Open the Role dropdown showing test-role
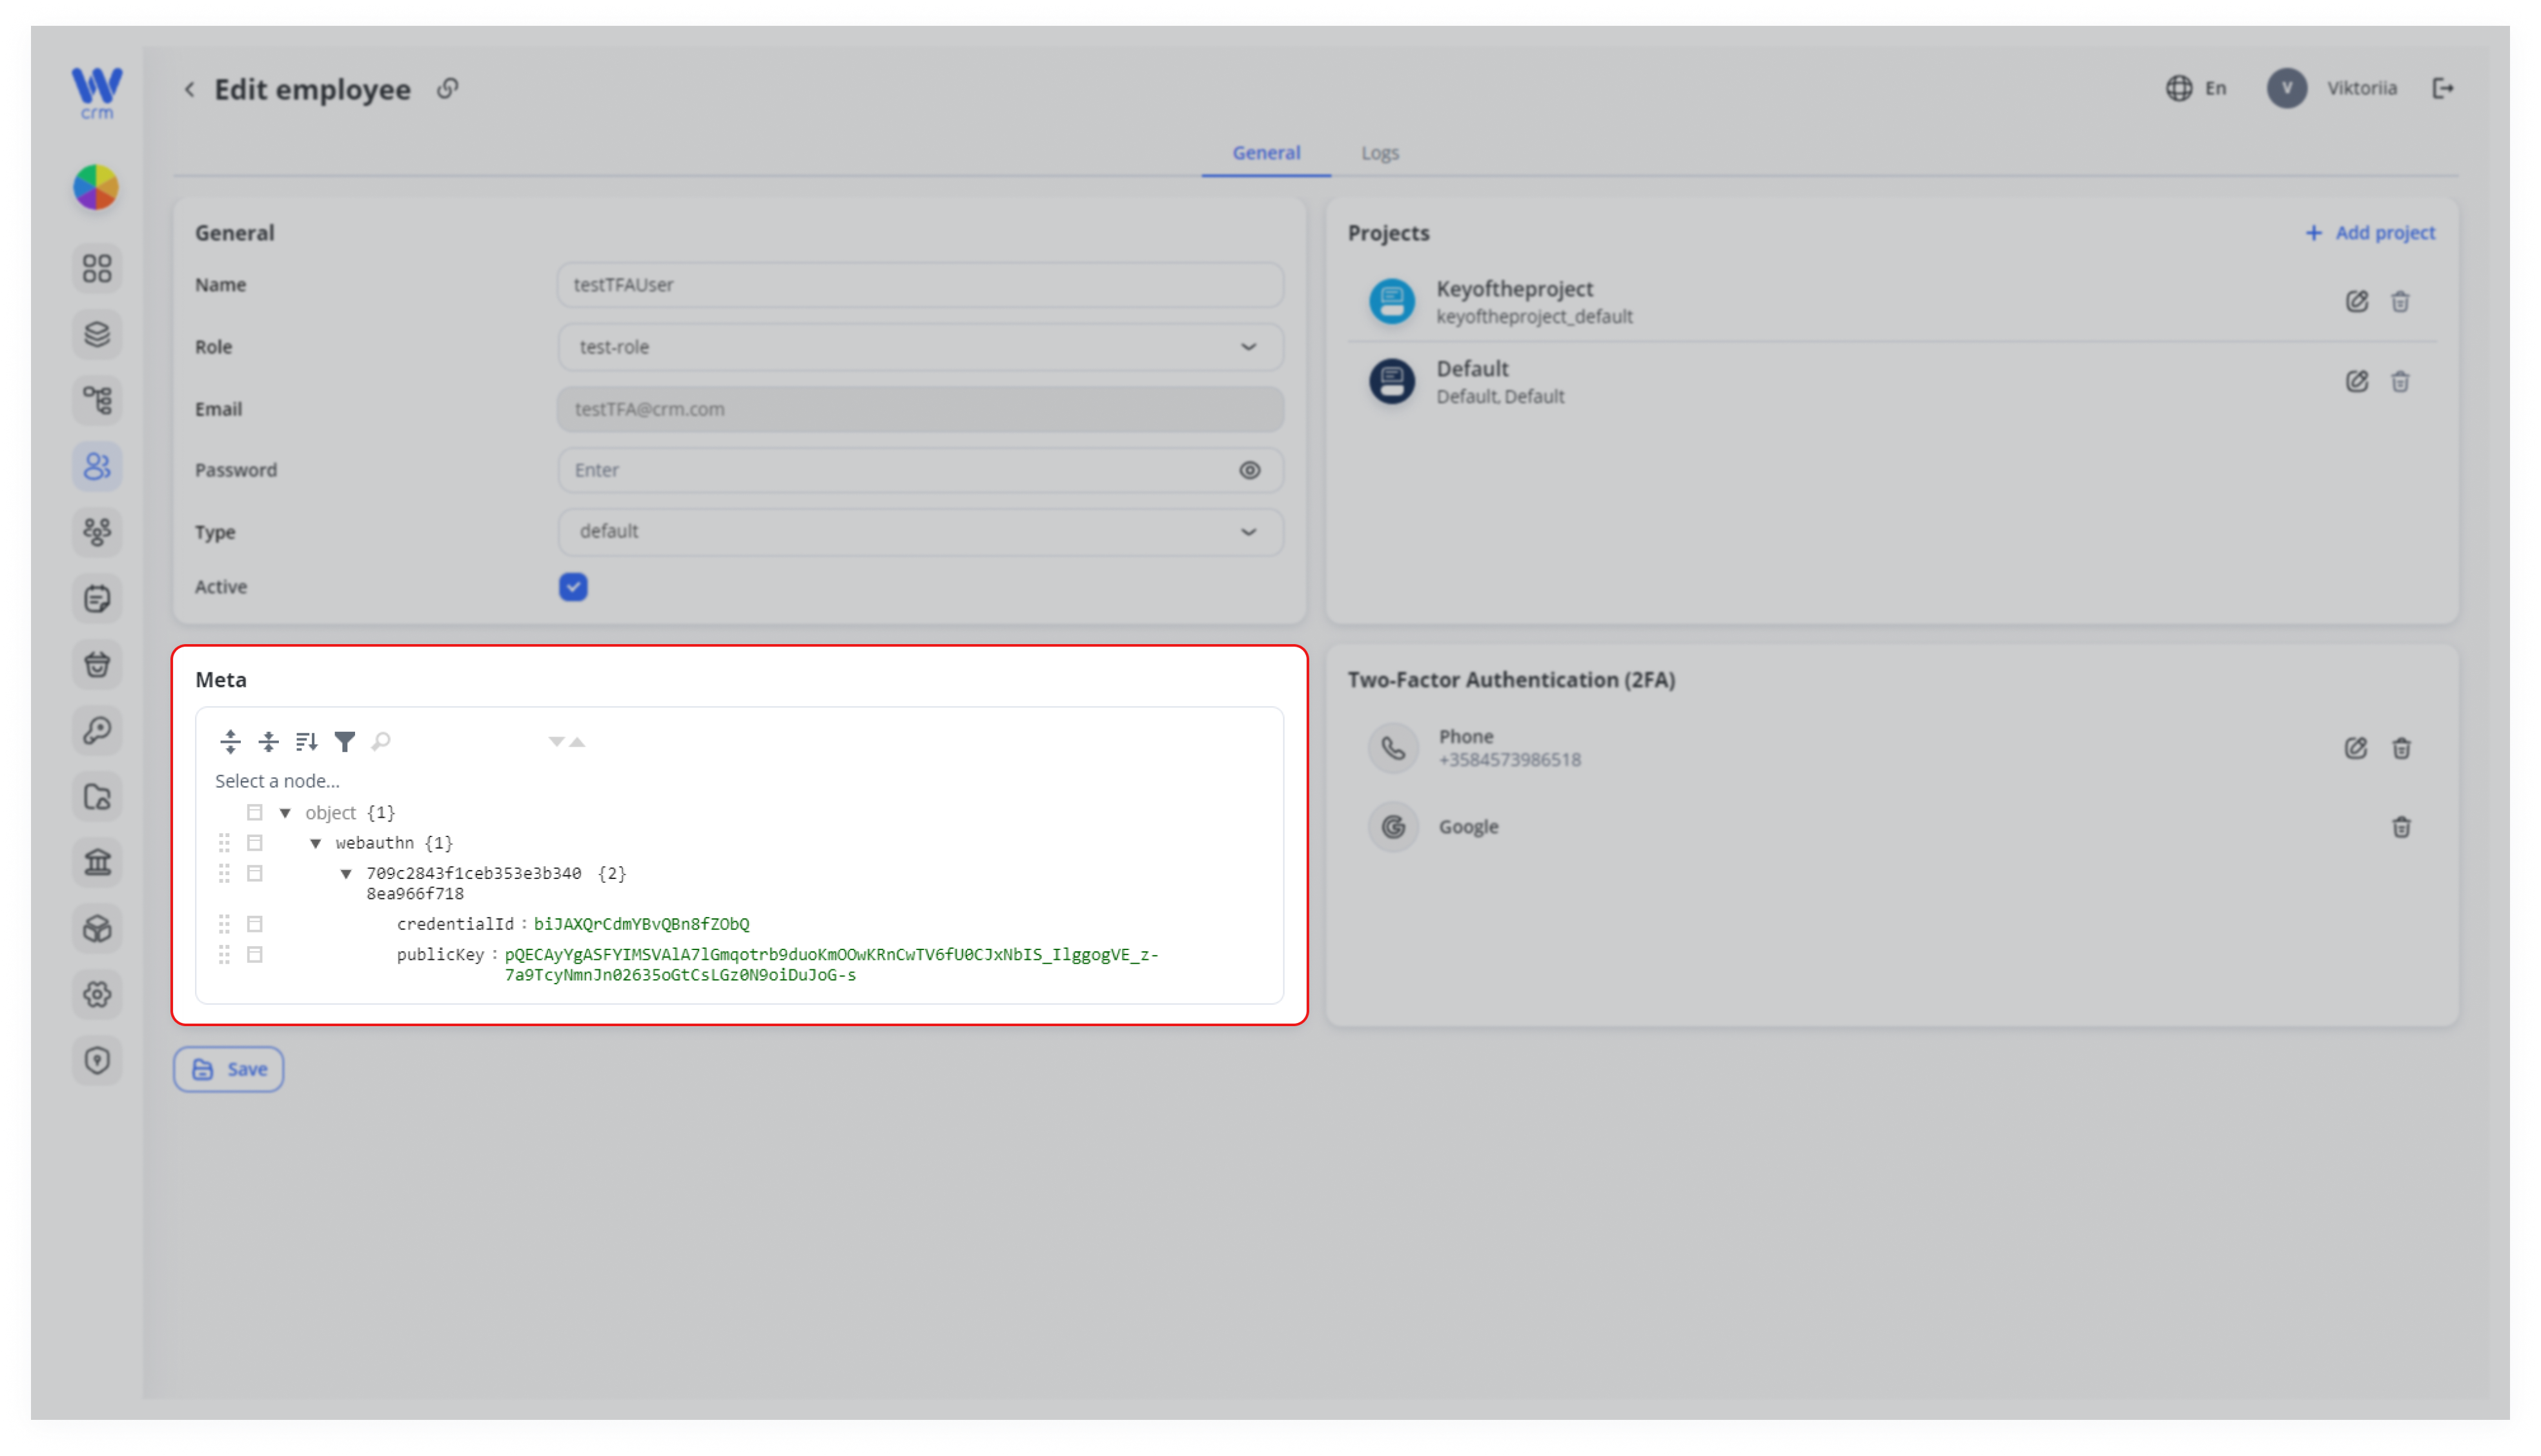The image size is (2541, 1456). 921,347
